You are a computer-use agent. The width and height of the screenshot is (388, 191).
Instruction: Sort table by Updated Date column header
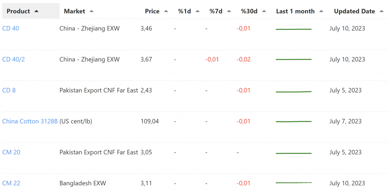click(354, 11)
